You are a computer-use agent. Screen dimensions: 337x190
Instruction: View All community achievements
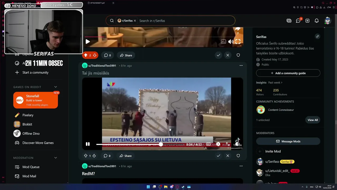coord(313,120)
